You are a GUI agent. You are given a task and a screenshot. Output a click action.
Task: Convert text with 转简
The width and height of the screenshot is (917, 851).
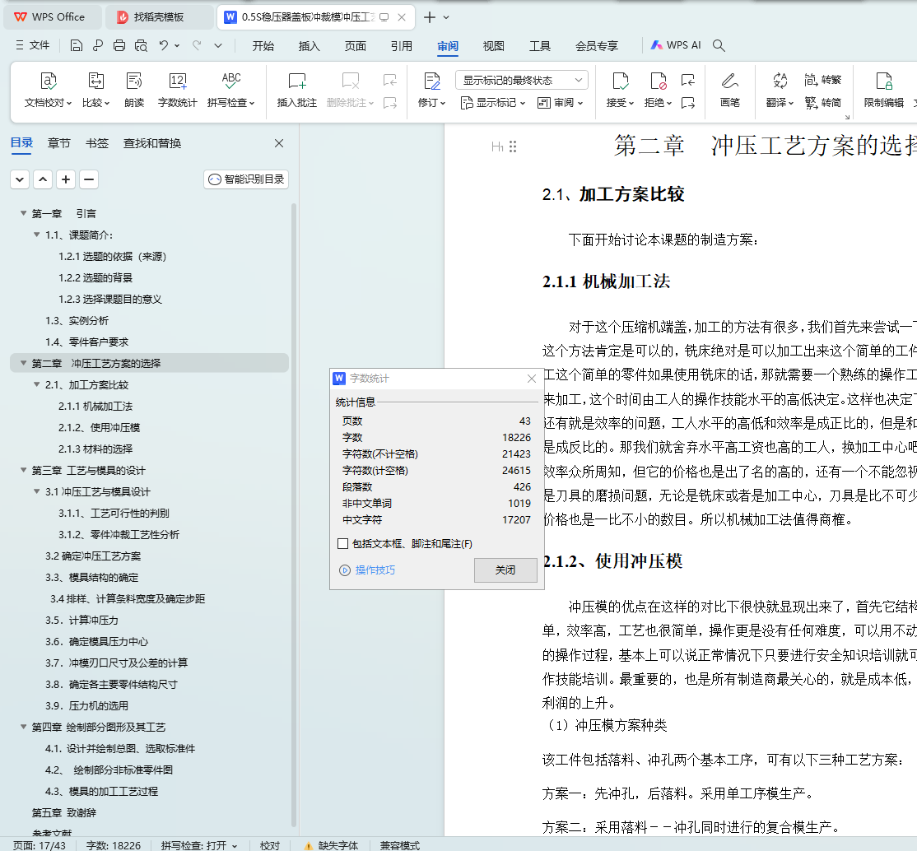pos(822,103)
